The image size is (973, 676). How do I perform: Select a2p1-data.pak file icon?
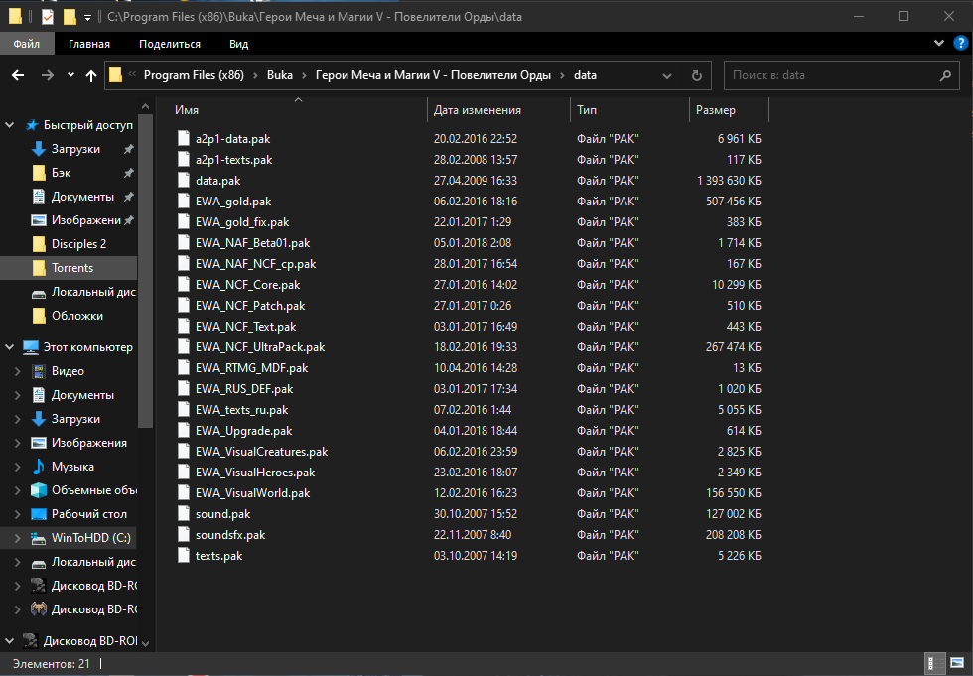click(x=184, y=138)
